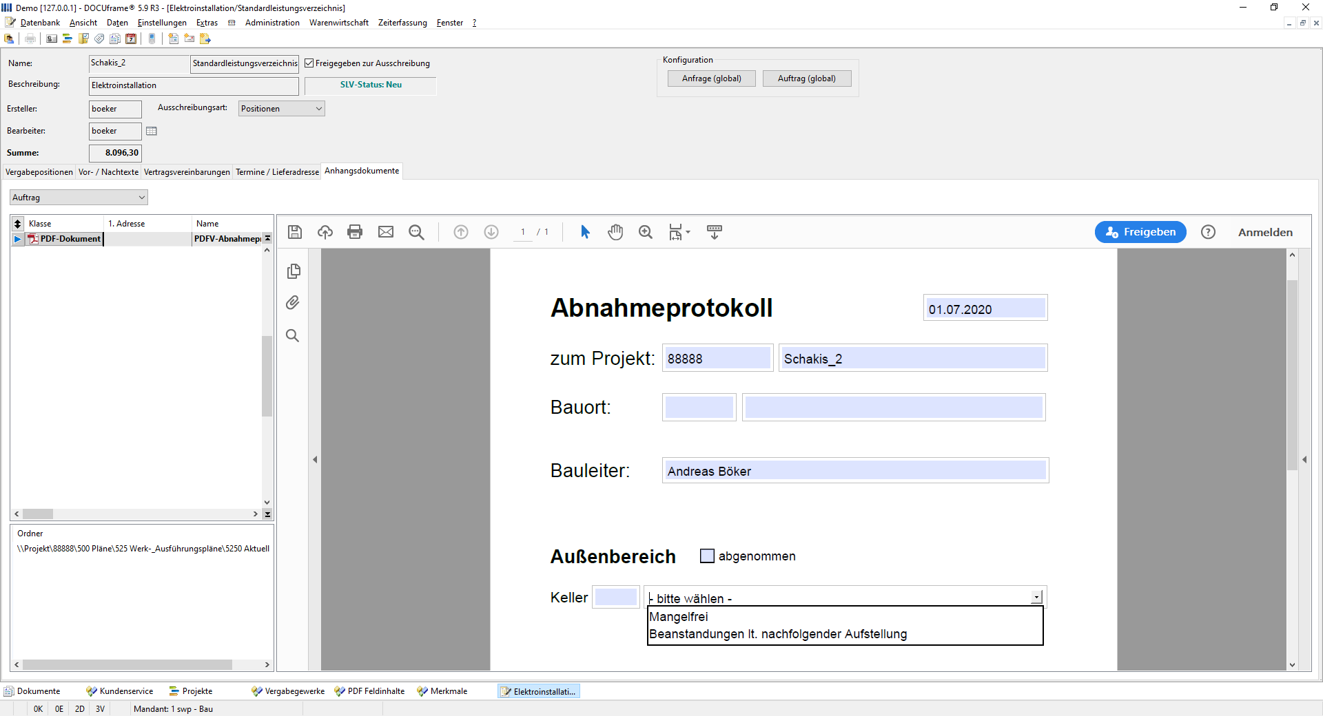The width and height of the screenshot is (1323, 716).
Task: Save the PDF with the floppy disk icon
Action: tap(295, 232)
